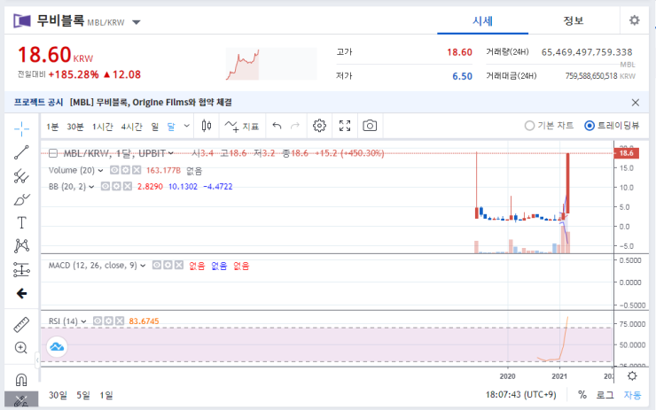Screen dimensions: 656x410
Task: Click the 2021 label on time axis
Action: pos(559,376)
